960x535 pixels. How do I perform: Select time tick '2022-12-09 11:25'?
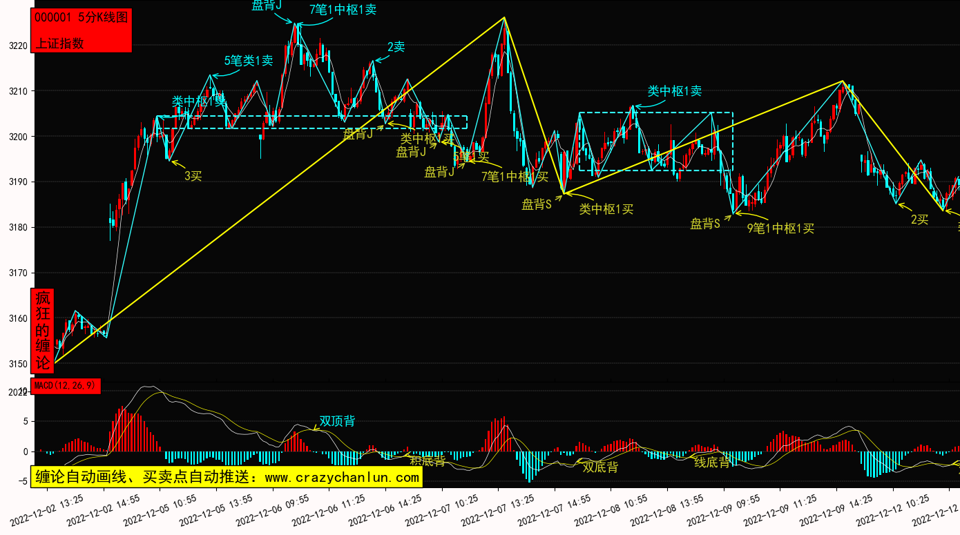point(780,509)
